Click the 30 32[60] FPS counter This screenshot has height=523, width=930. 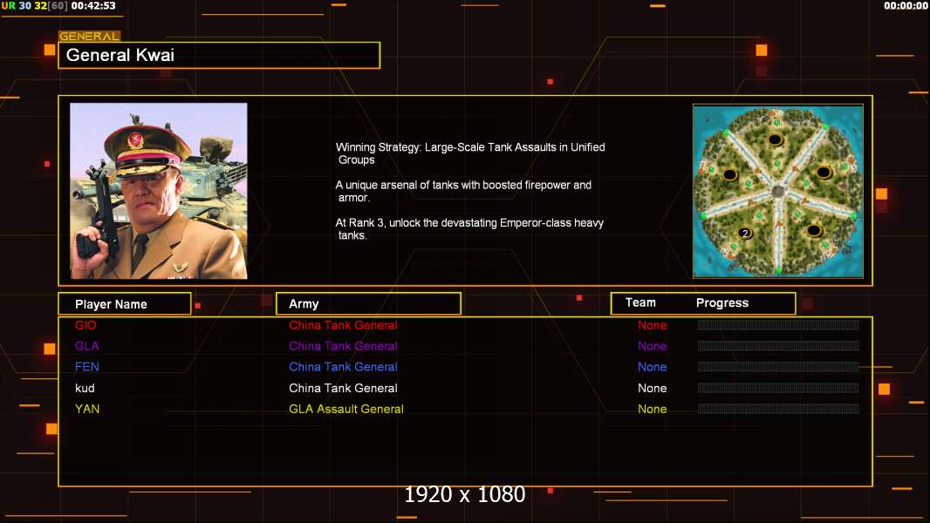click(x=43, y=6)
